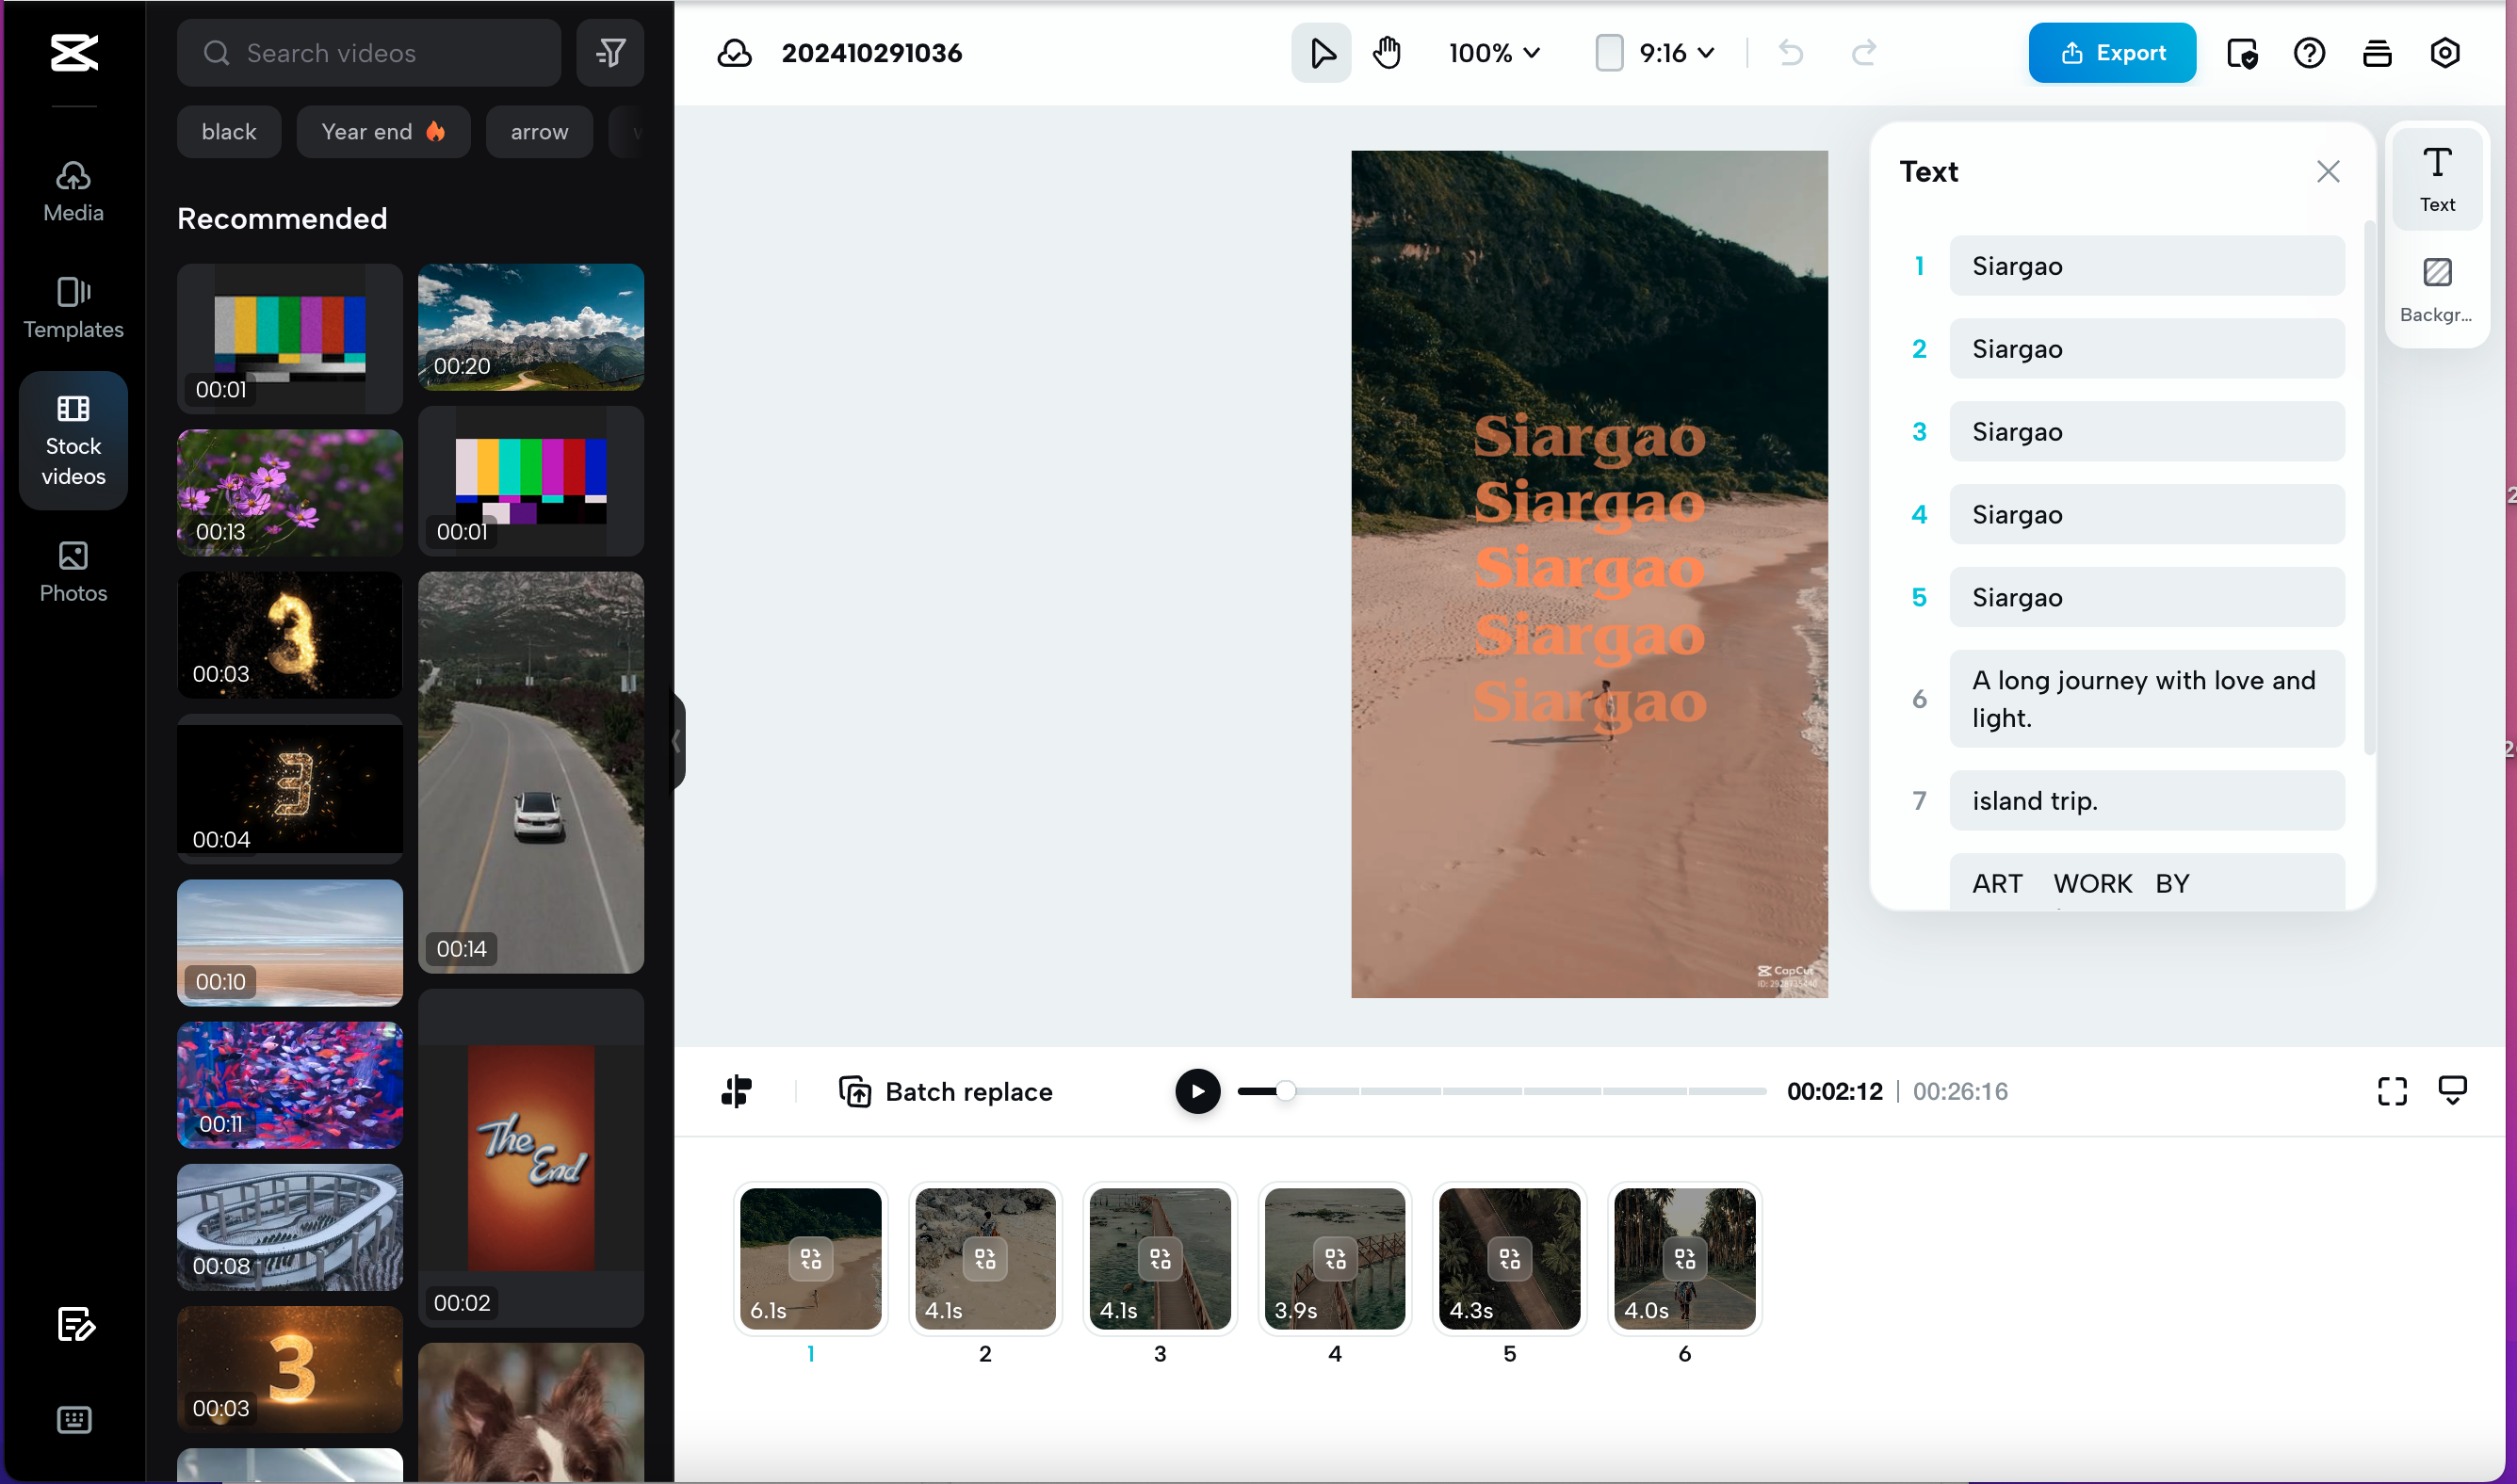Click the Export button
2517x1484 pixels.
click(2111, 53)
